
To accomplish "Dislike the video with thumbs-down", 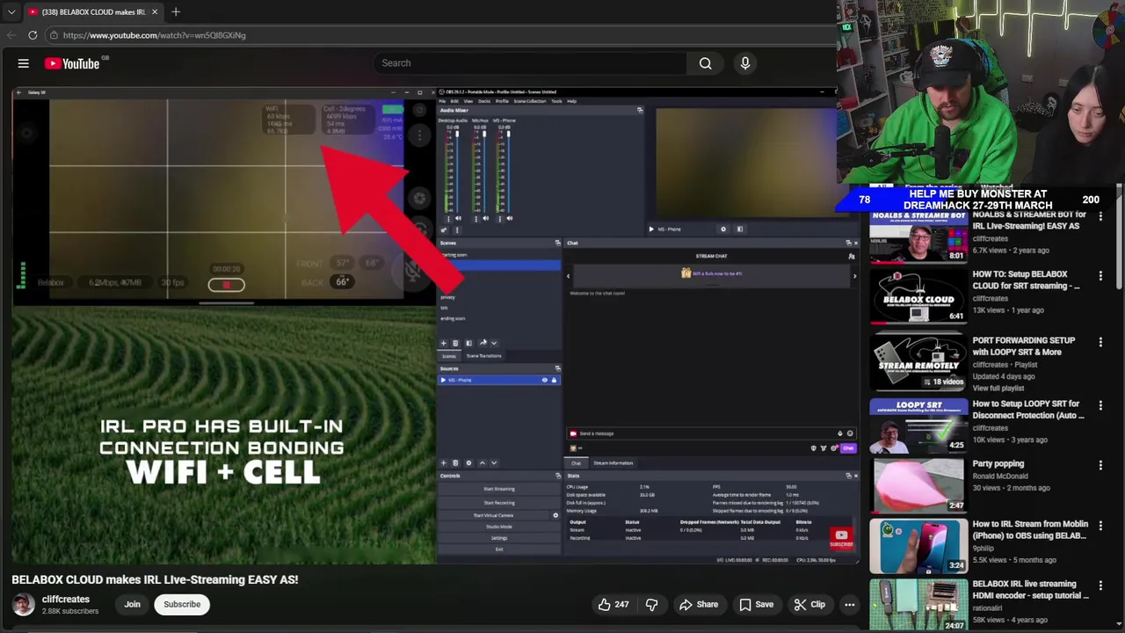I will pos(652,604).
